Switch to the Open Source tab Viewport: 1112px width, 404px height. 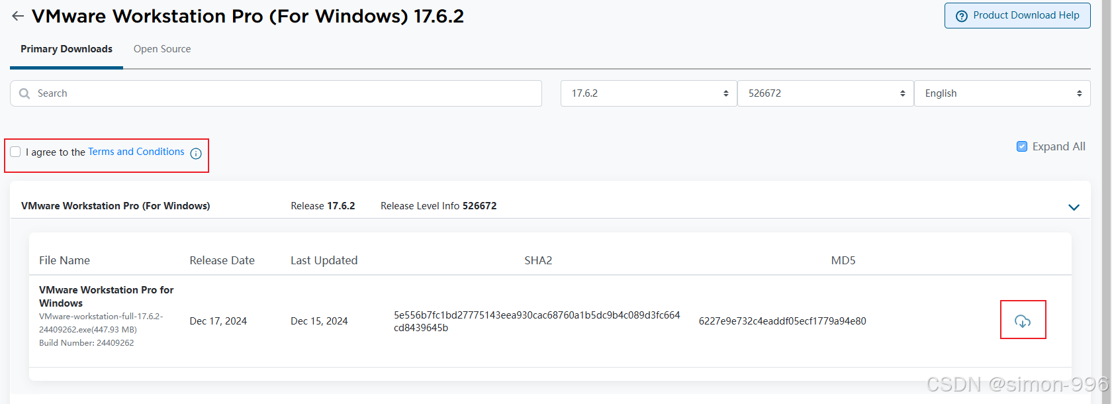[x=162, y=49]
